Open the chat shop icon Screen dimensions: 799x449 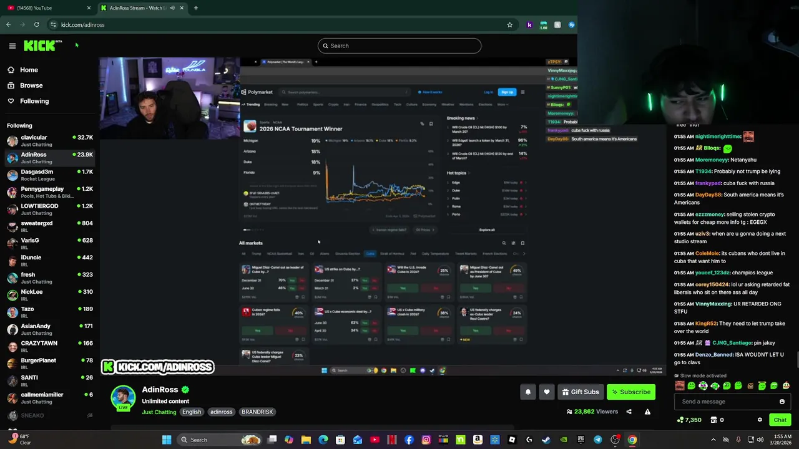click(x=713, y=420)
